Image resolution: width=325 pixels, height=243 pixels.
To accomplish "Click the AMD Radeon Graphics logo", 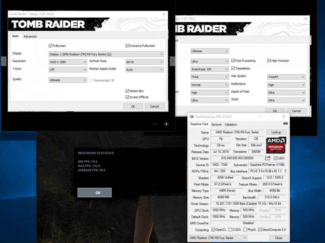I will [276, 145].
